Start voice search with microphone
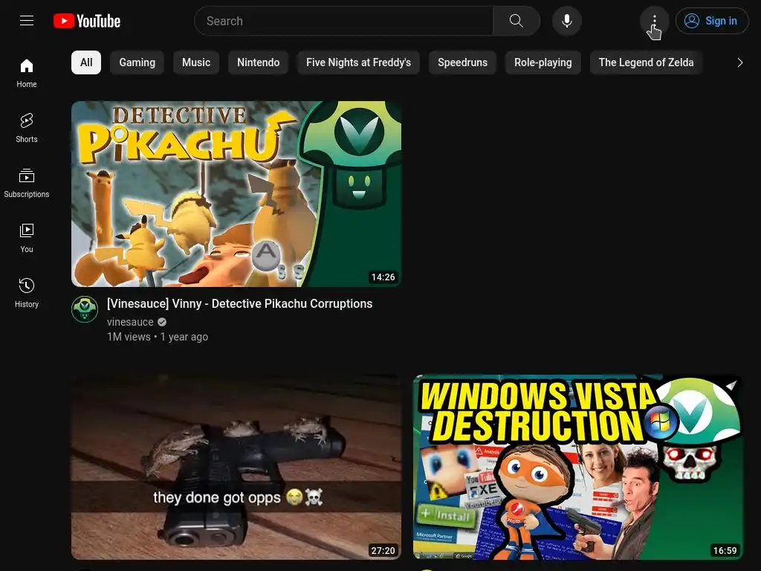 (x=566, y=21)
